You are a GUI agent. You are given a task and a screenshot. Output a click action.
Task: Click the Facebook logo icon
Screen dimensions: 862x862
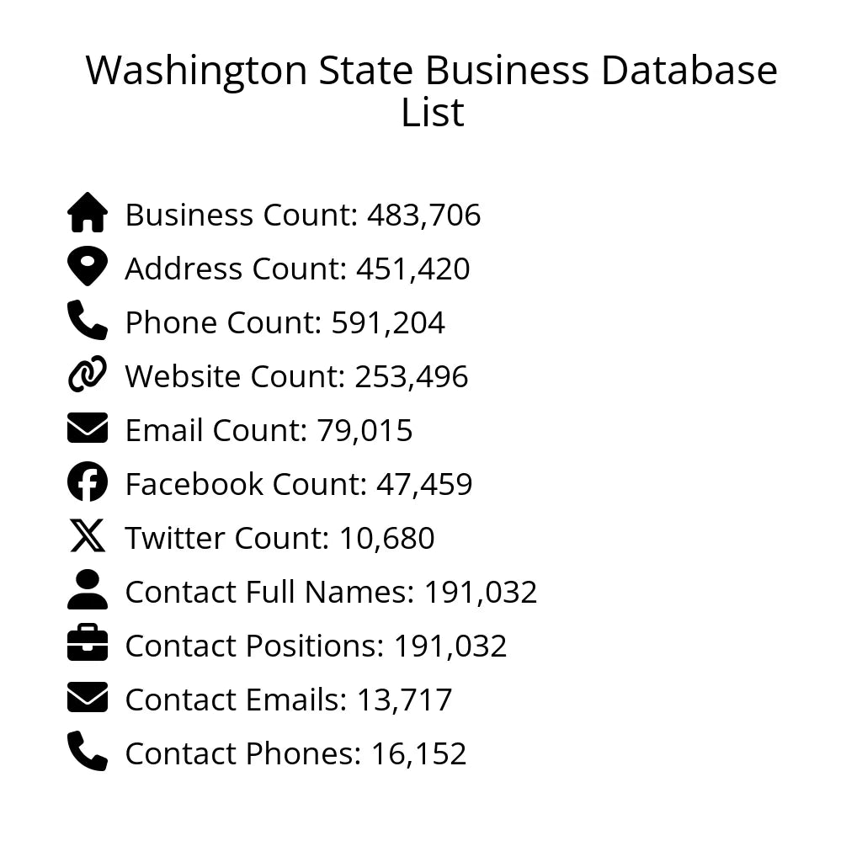coord(88,482)
